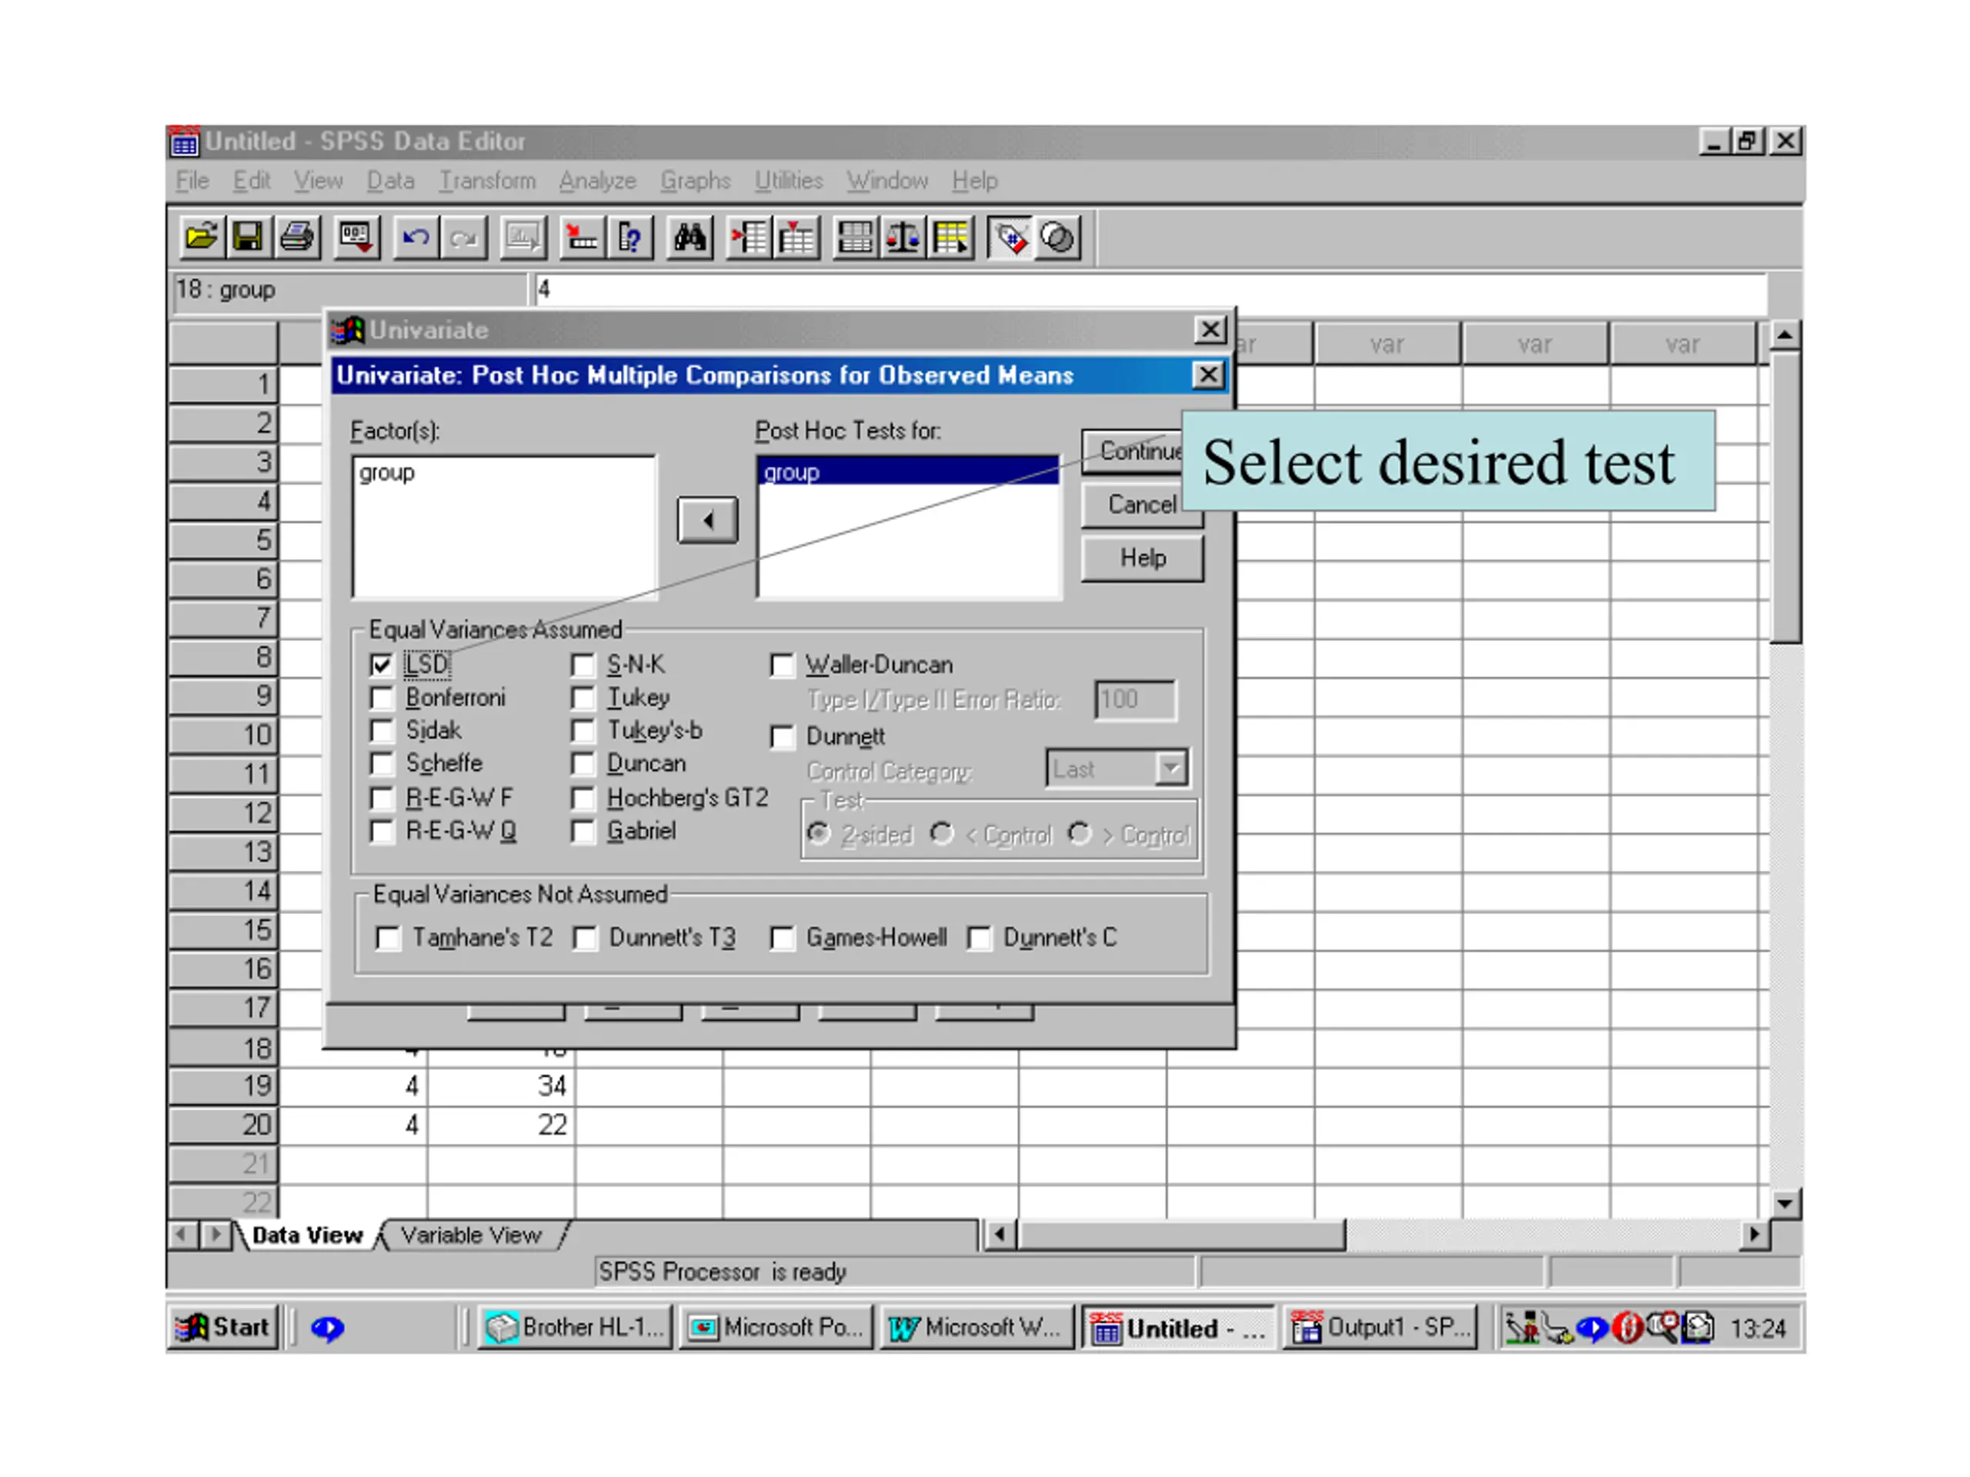The height and width of the screenshot is (1477, 1970).
Task: Click the Dialog Recall toolbar icon
Action: point(356,238)
